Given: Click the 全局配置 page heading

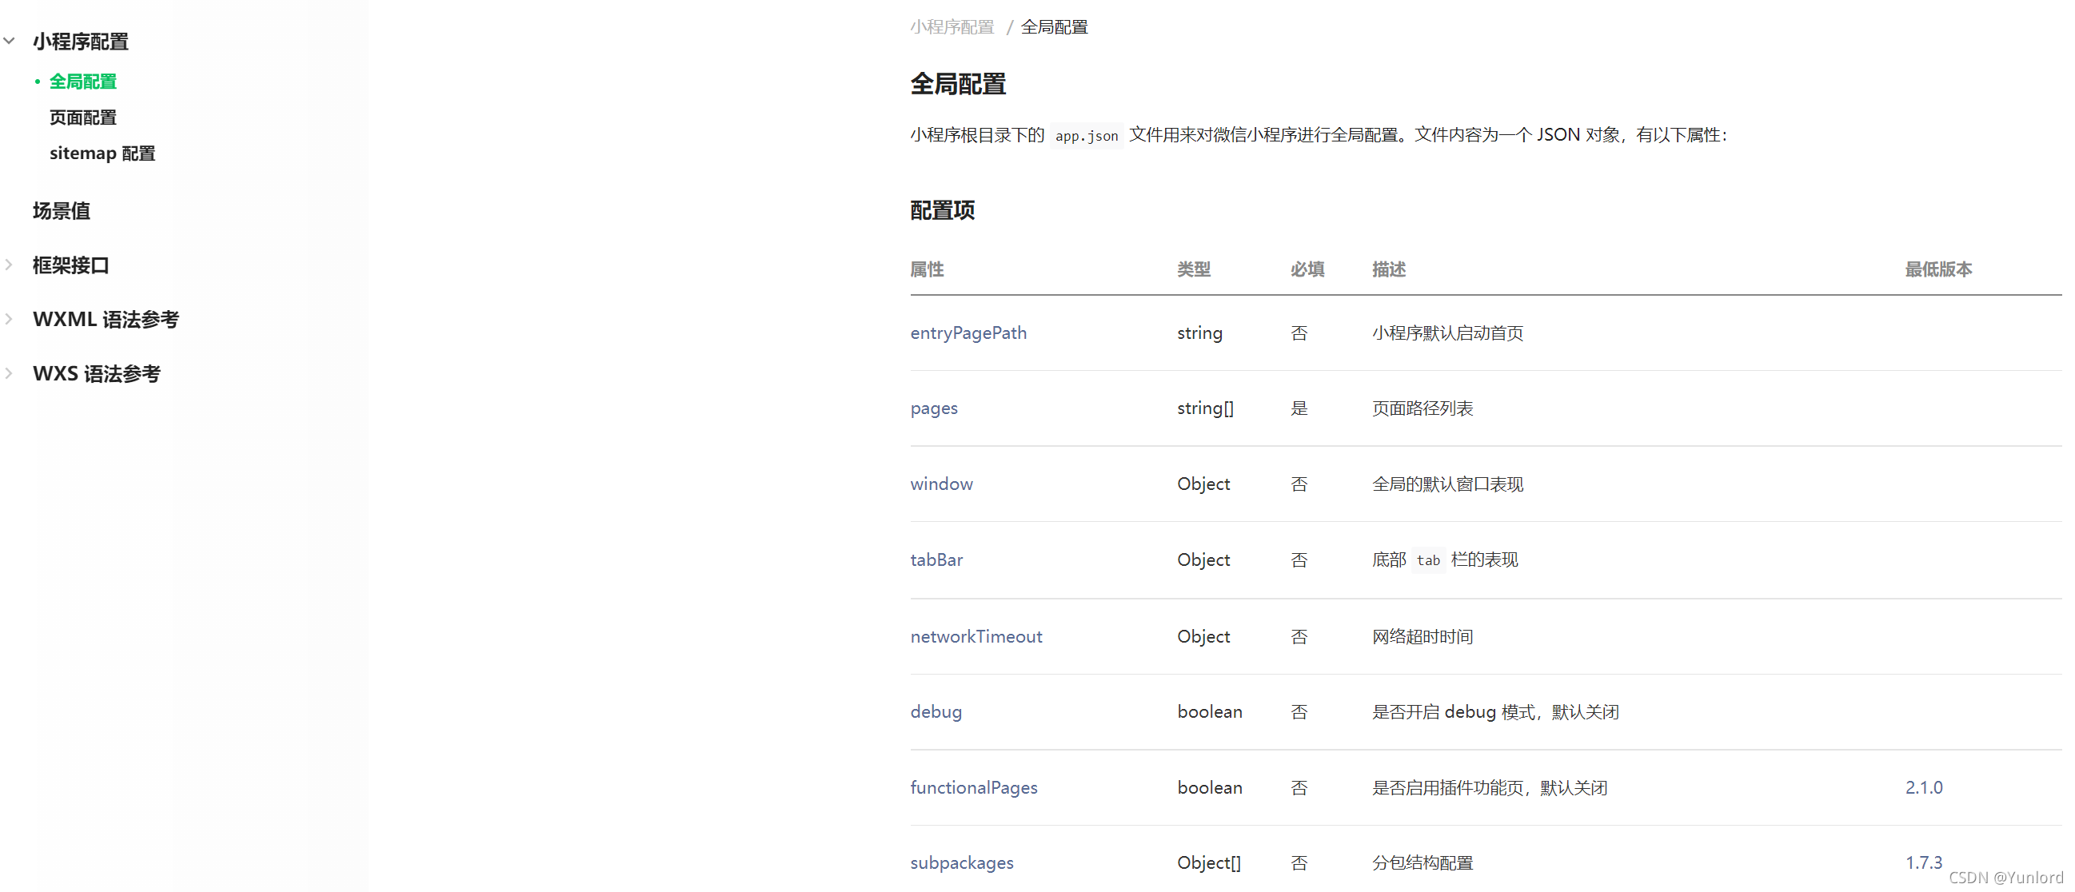Looking at the screenshot, I should (958, 84).
